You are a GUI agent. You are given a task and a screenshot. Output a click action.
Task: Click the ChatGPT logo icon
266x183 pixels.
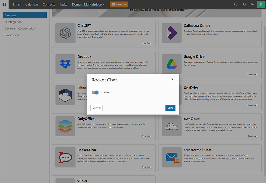pyautogui.click(x=65, y=33)
